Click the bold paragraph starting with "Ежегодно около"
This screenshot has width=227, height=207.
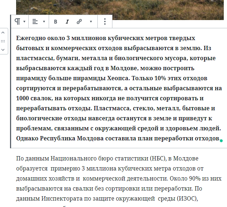point(119,88)
